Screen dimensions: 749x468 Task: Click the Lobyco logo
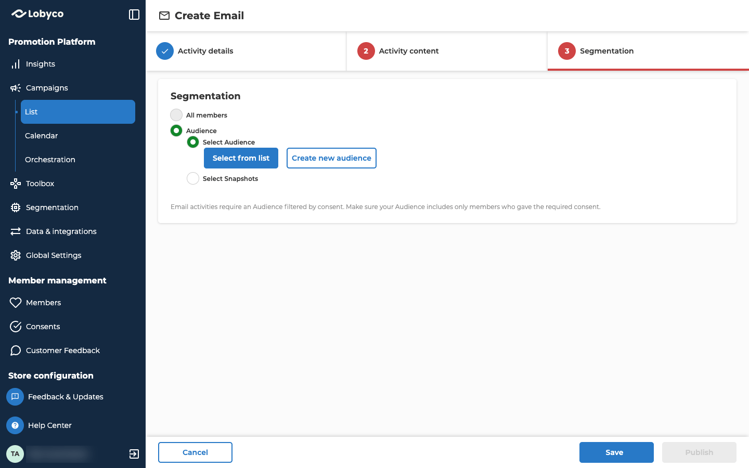[37, 14]
